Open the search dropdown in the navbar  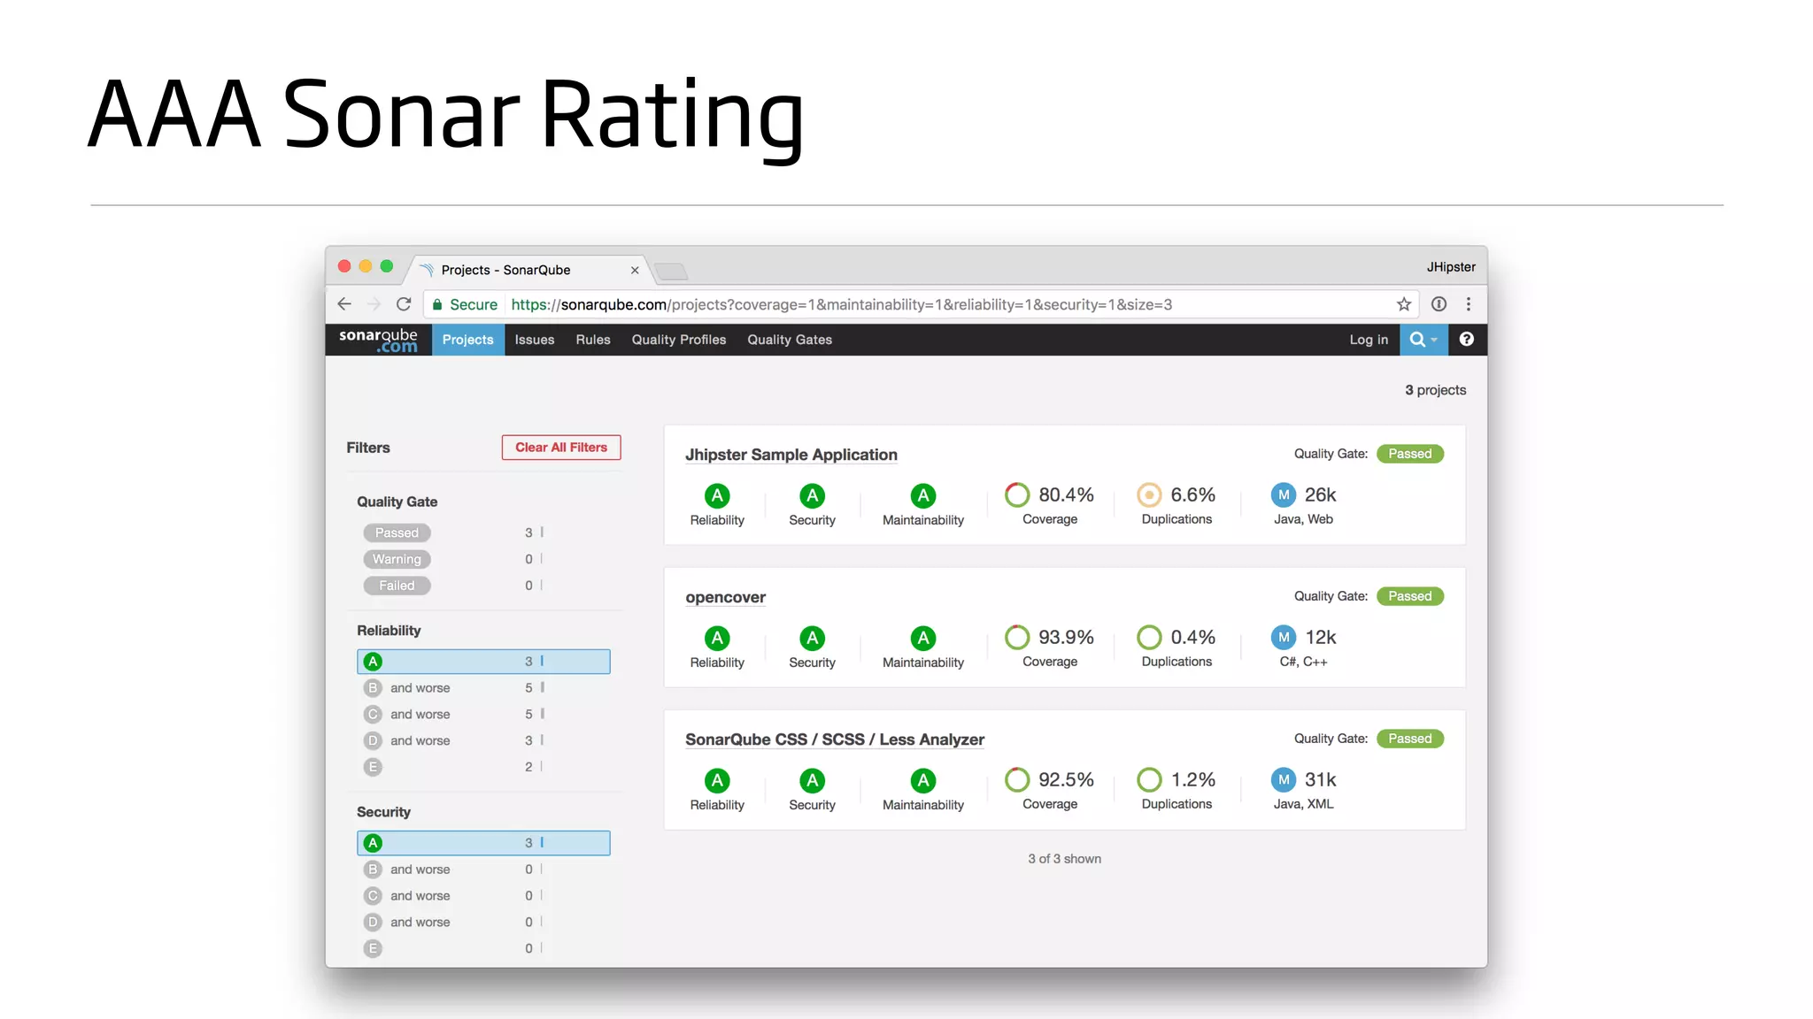click(1423, 340)
